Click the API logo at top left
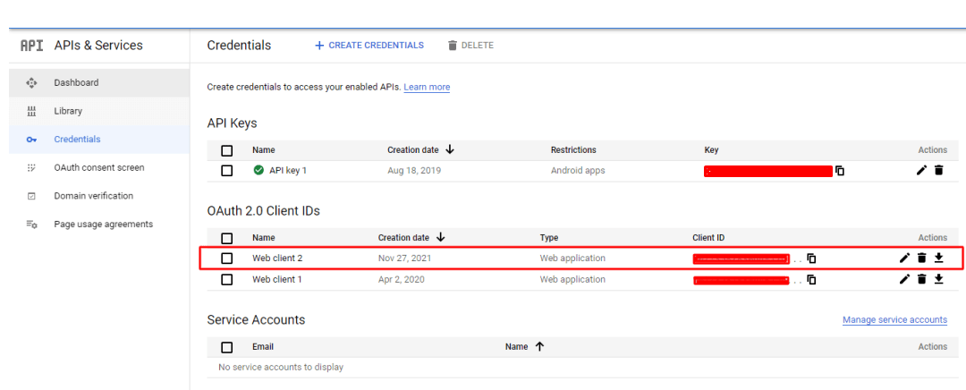Viewport: 966px width, 390px height. point(32,46)
